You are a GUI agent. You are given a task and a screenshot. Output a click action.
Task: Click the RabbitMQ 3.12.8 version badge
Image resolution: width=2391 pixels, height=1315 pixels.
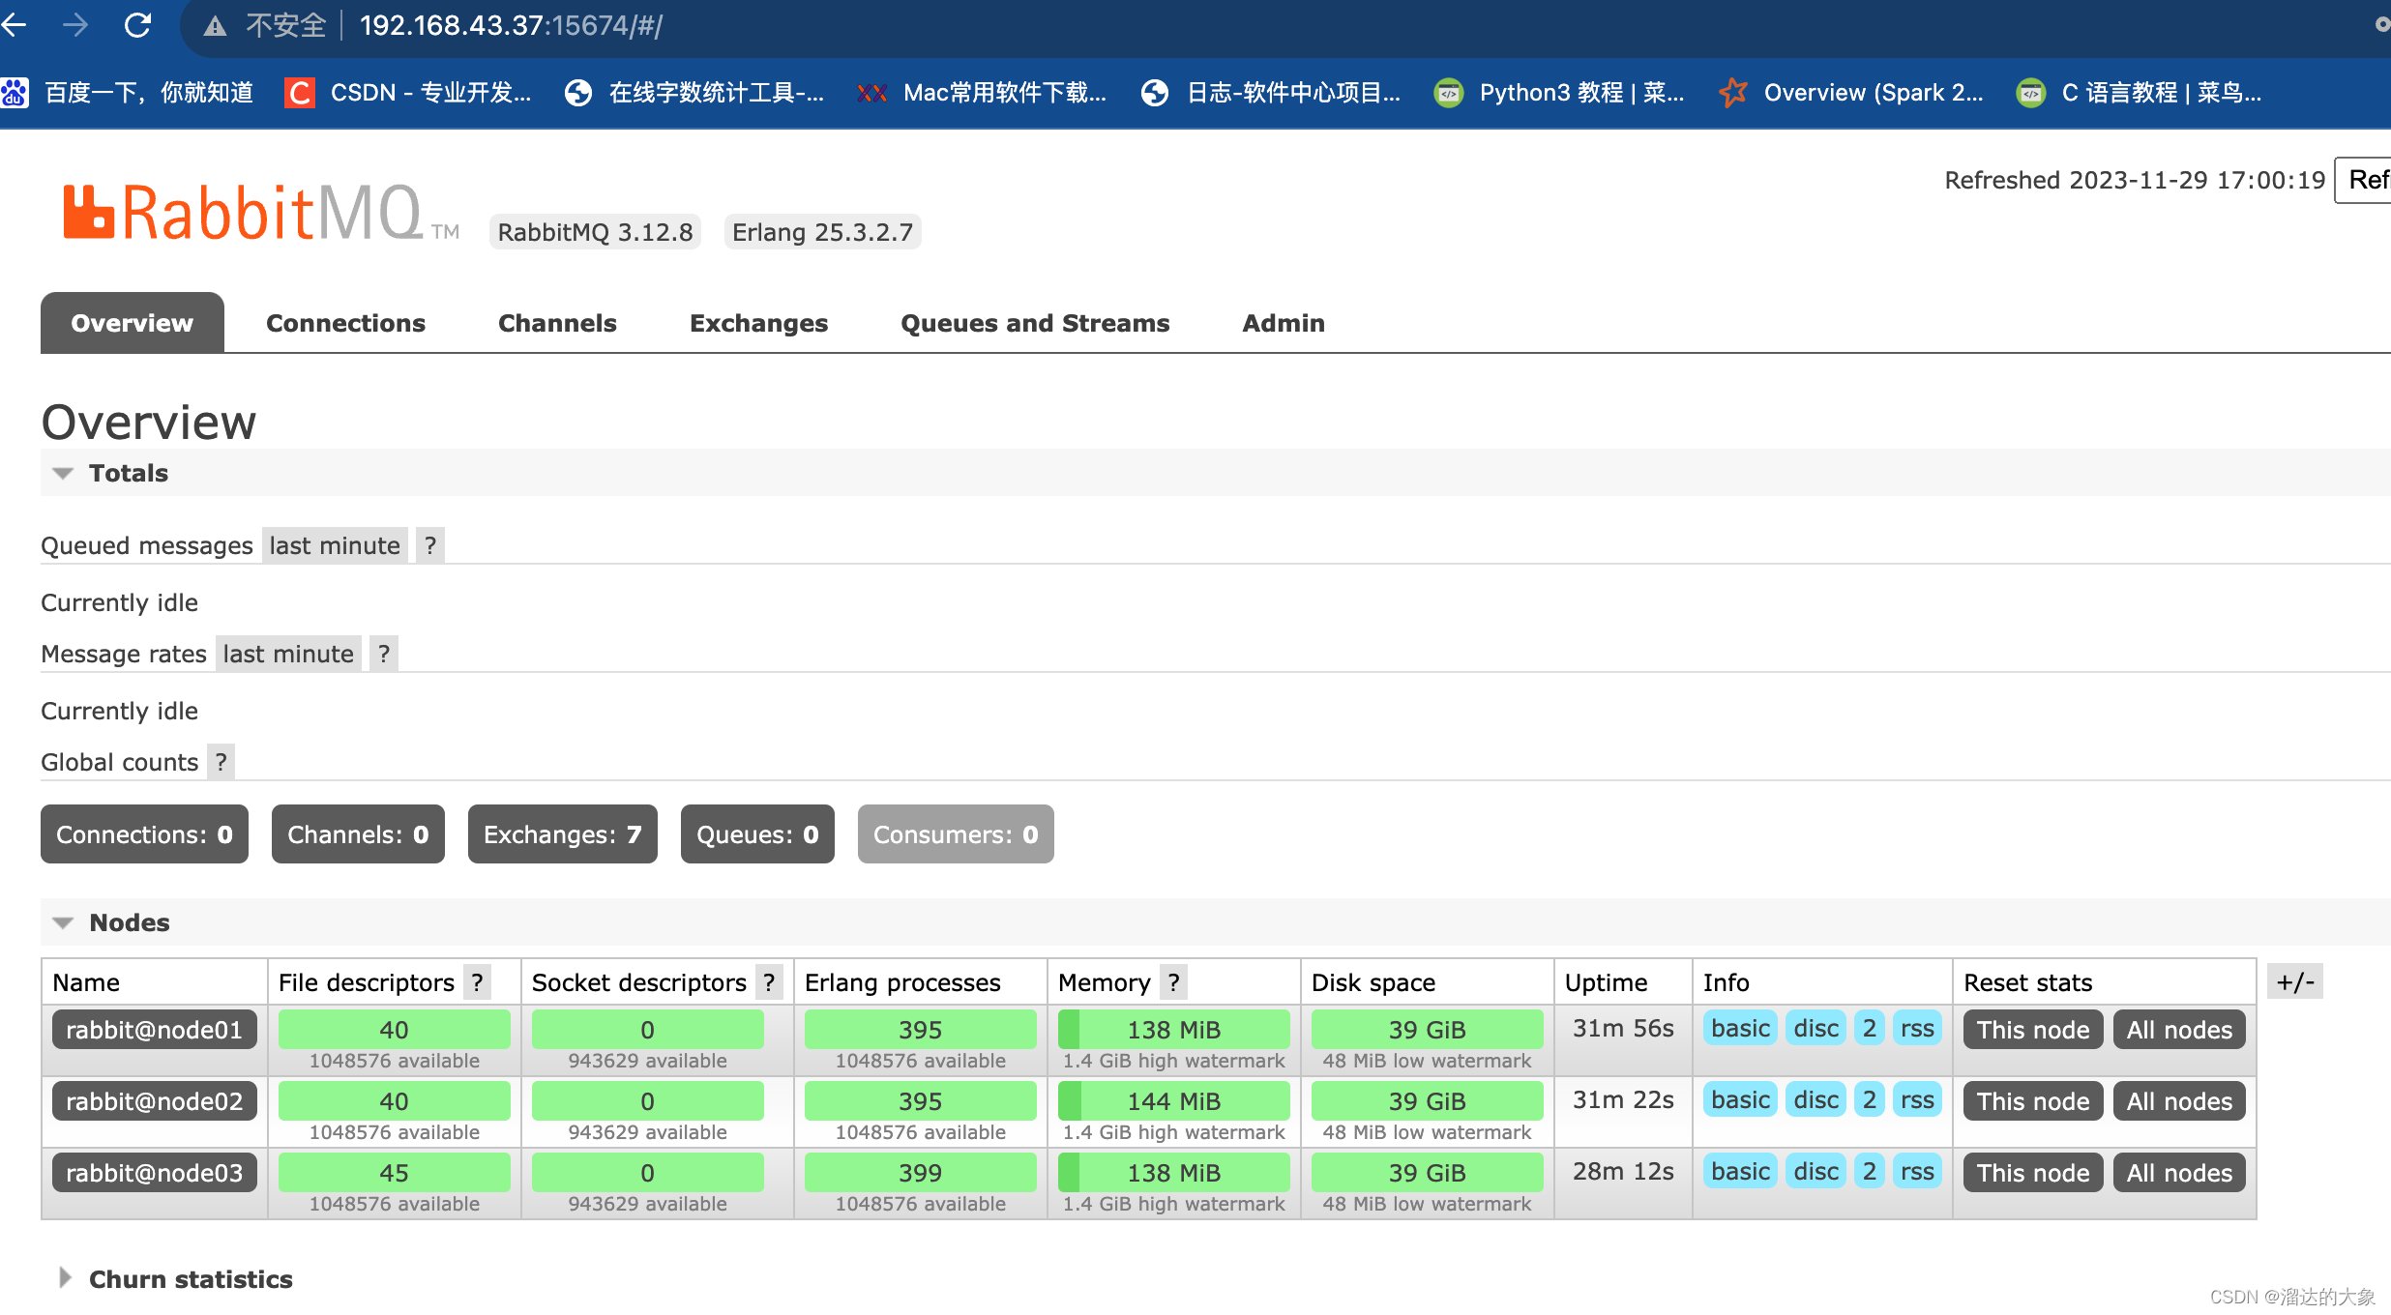(596, 232)
